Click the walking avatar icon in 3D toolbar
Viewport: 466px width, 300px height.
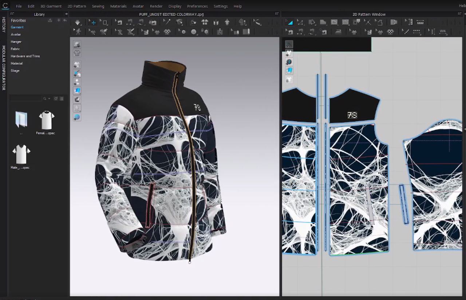point(78,32)
